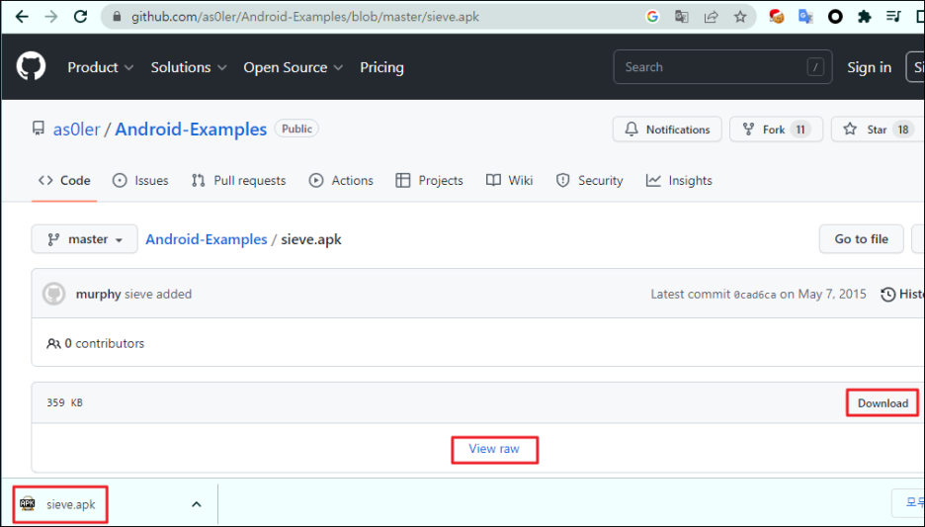Click the repository book icon
The height and width of the screenshot is (527, 925).
[x=39, y=129]
